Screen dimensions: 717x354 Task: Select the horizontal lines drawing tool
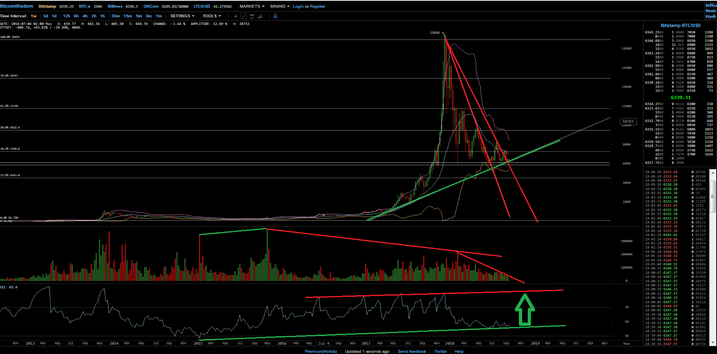point(252,16)
